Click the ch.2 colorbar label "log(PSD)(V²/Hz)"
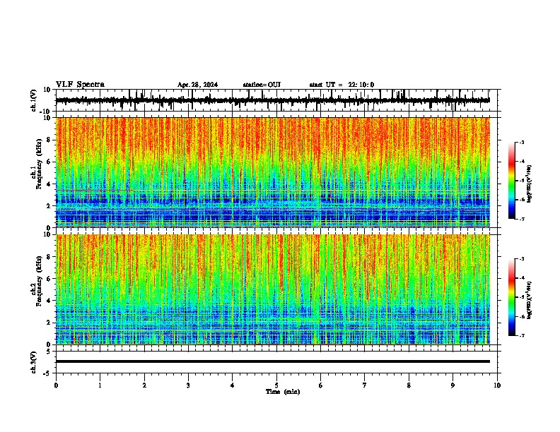The image size is (560, 432). (530, 301)
